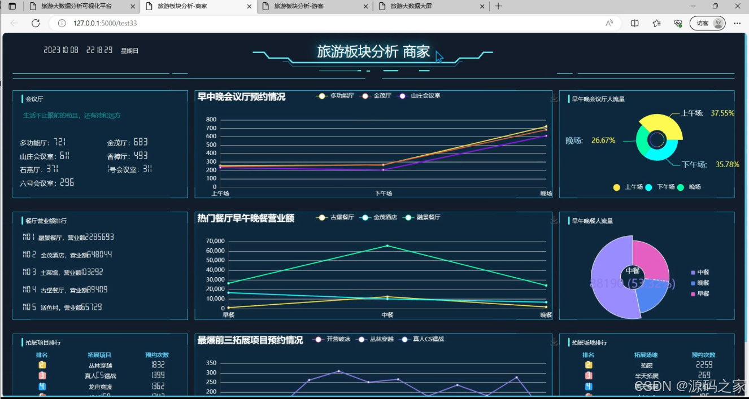Image resolution: width=749 pixels, height=399 pixels.
Task: Toggle 山庄会议室 series in legend
Action: (x=419, y=96)
